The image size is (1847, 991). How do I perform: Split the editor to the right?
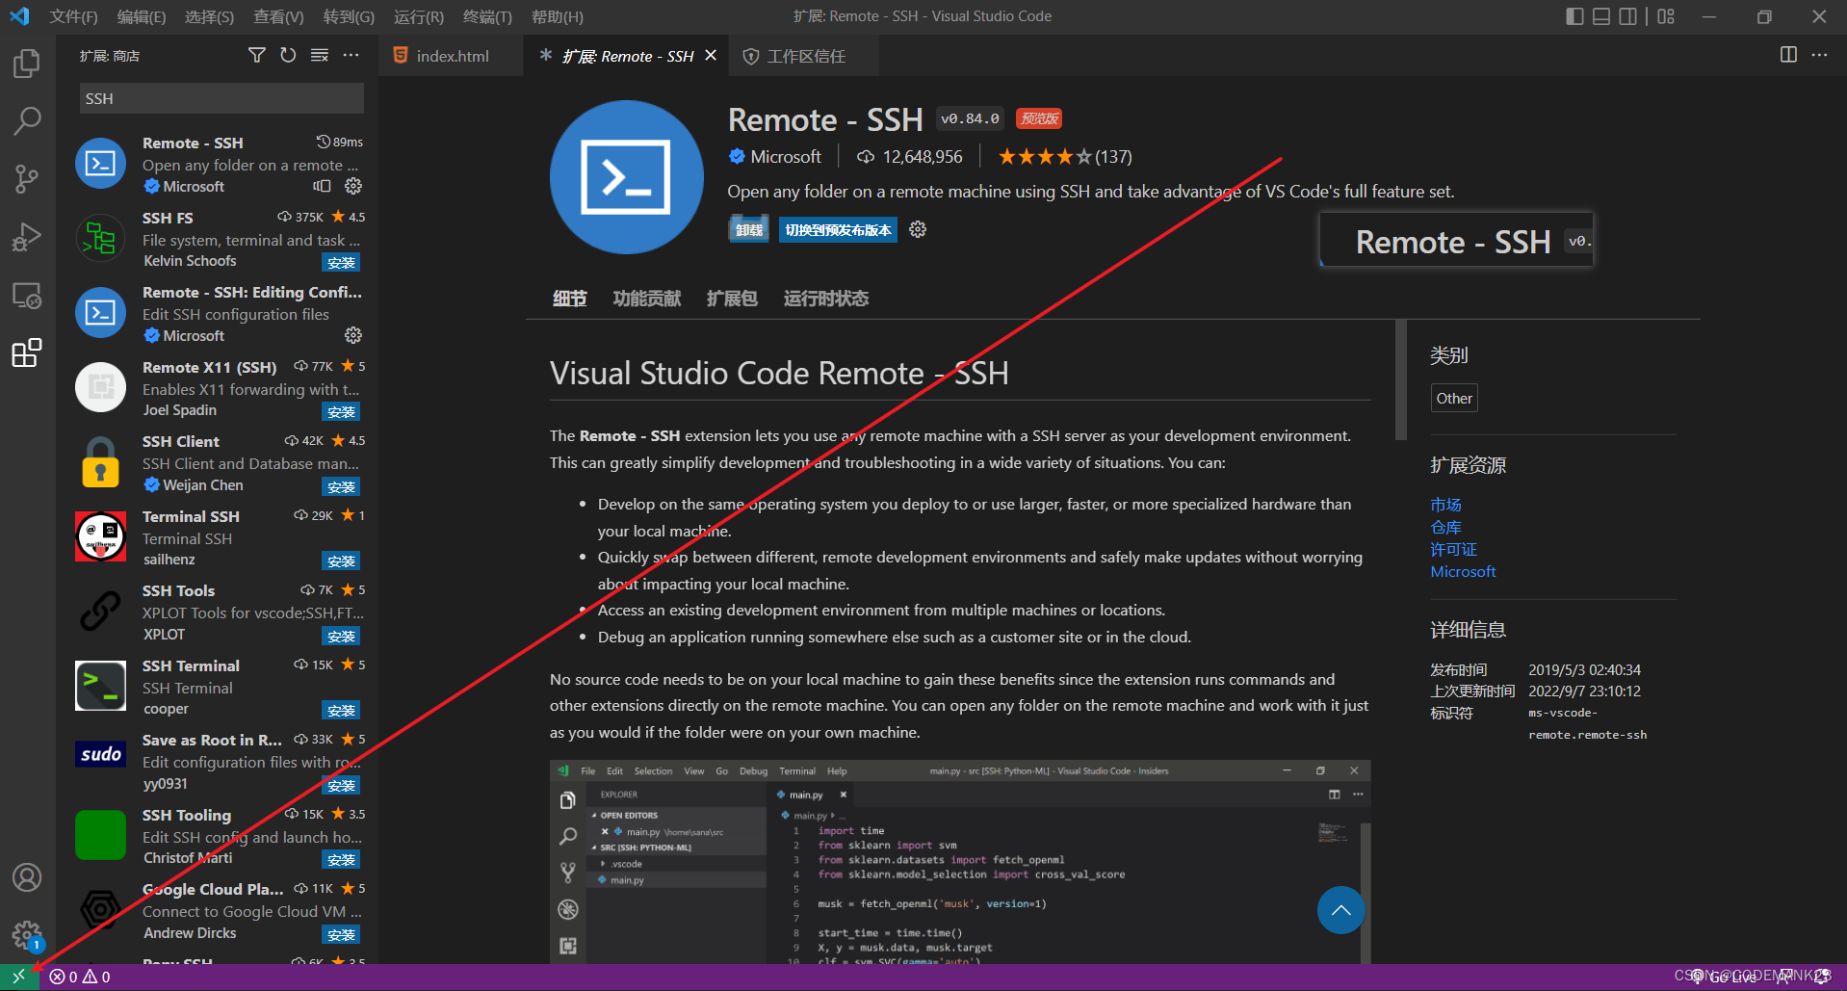pos(1788,55)
